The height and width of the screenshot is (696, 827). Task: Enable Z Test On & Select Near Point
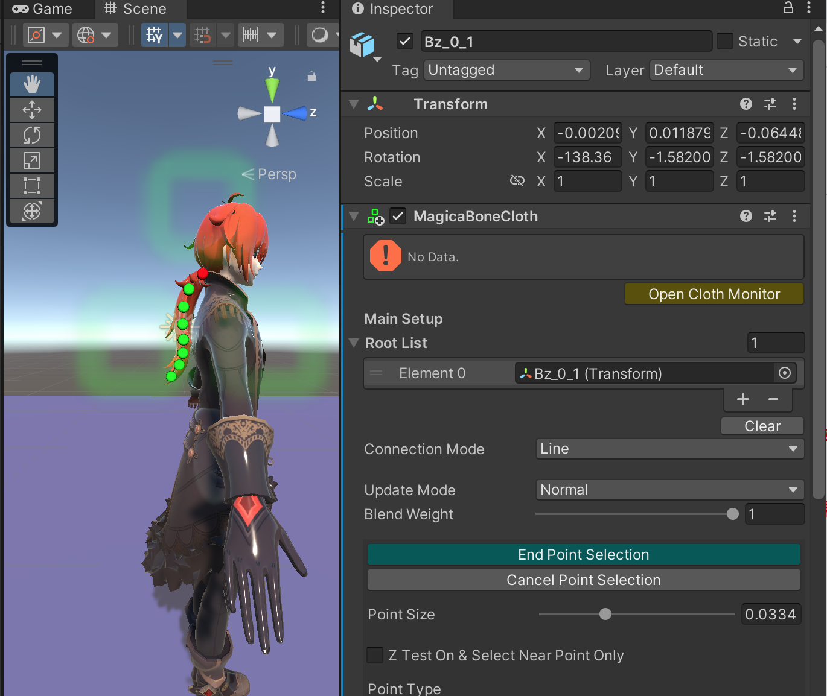375,655
